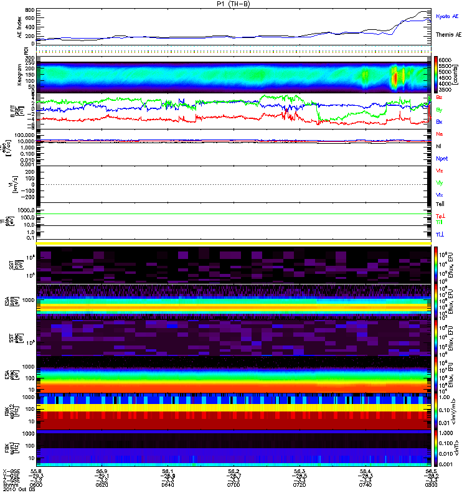Click the yellow horizontal bar above SST panel
The height and width of the screenshot is (498, 467).
coord(233,243)
